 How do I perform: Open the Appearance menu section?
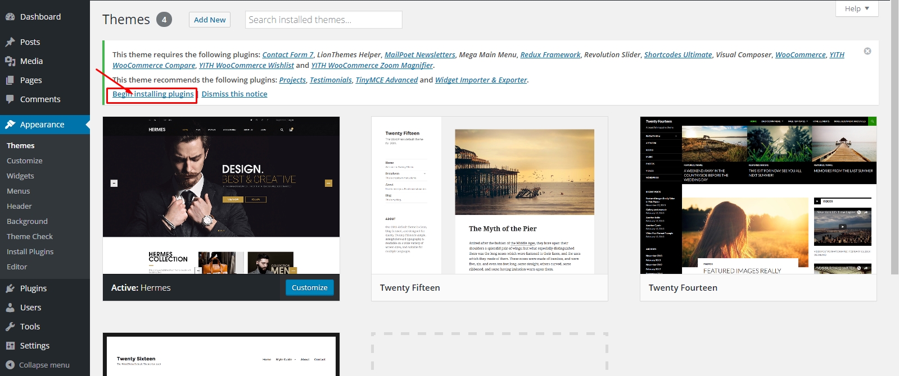click(x=42, y=125)
